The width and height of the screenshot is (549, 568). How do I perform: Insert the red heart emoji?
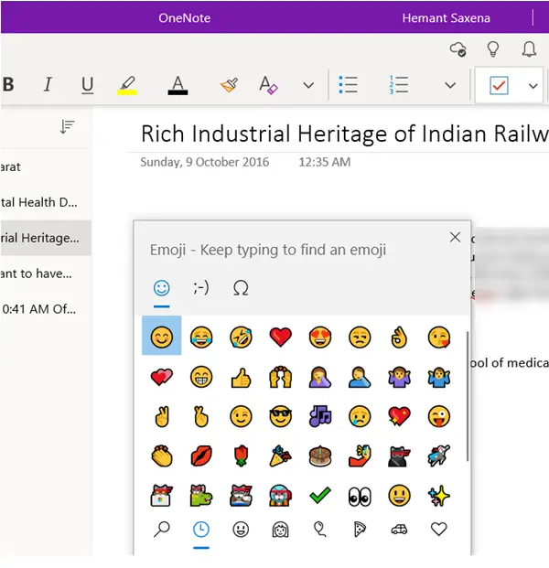click(281, 338)
